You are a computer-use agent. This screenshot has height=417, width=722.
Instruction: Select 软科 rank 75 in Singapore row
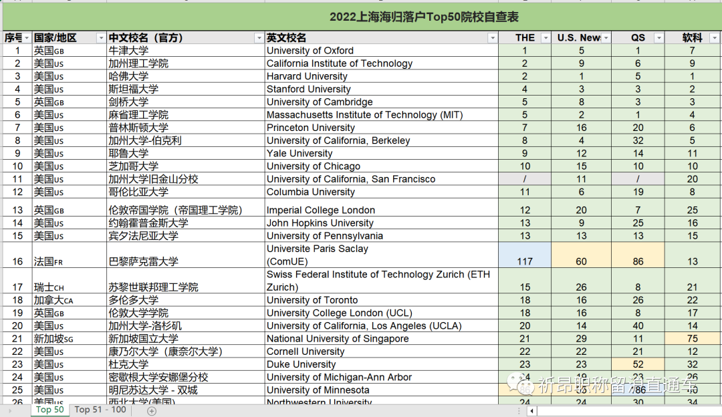[693, 339]
